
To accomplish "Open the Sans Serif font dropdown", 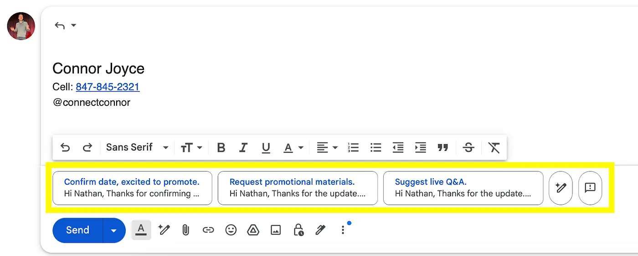I will (x=137, y=147).
